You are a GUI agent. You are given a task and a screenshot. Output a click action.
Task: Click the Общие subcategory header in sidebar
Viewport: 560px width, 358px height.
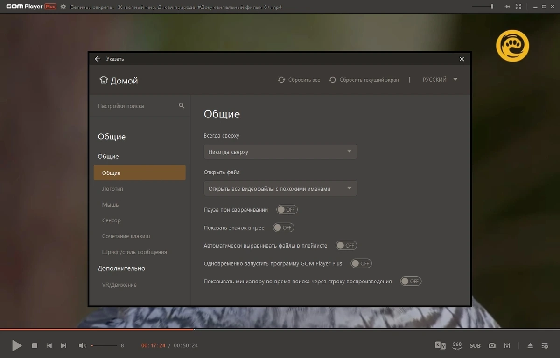click(x=108, y=157)
